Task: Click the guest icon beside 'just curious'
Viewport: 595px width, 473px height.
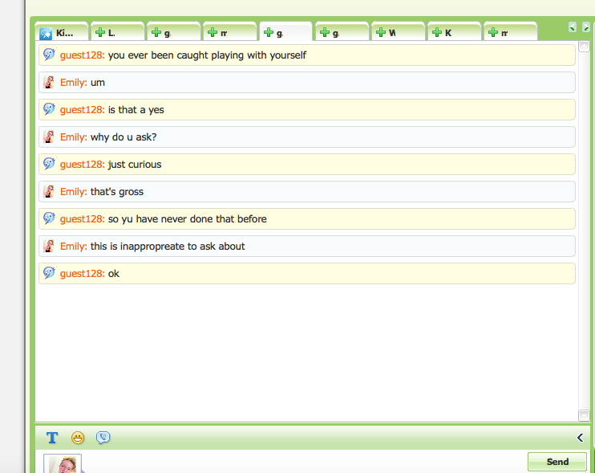Action: pos(49,164)
